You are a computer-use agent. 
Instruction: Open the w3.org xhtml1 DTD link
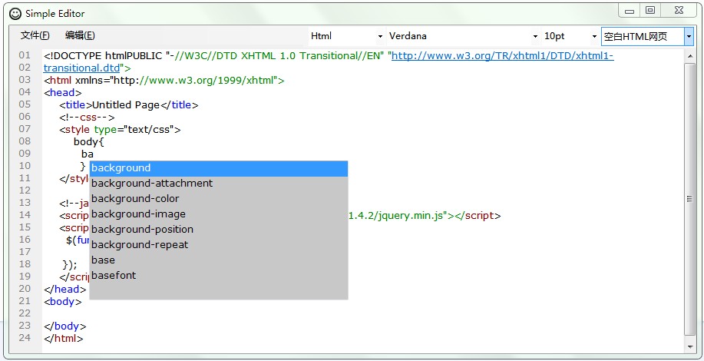tap(502, 56)
